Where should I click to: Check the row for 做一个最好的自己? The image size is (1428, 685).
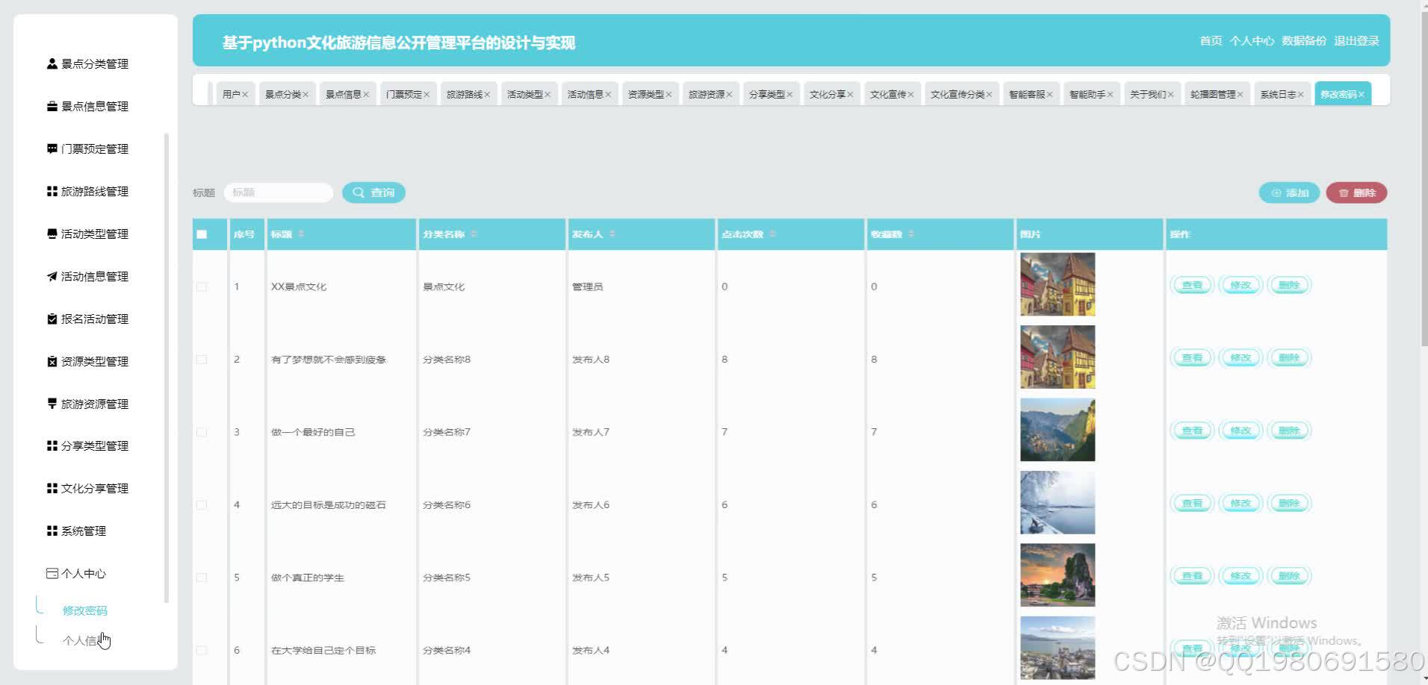point(202,432)
